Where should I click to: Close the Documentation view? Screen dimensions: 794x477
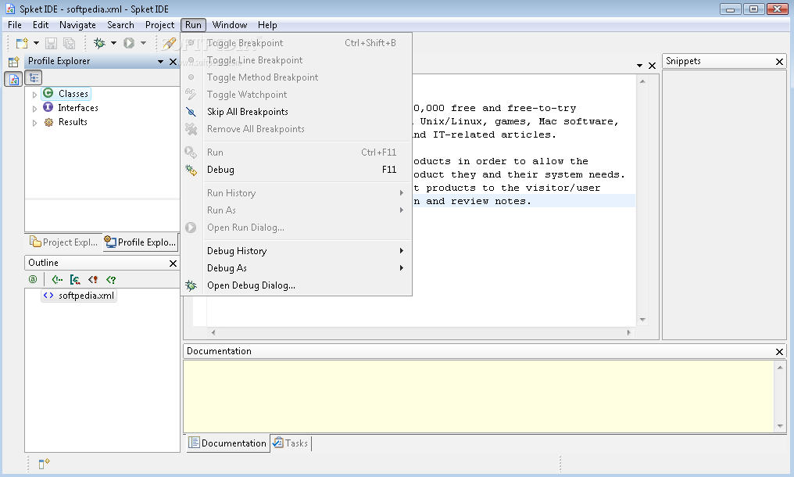pyautogui.click(x=779, y=351)
